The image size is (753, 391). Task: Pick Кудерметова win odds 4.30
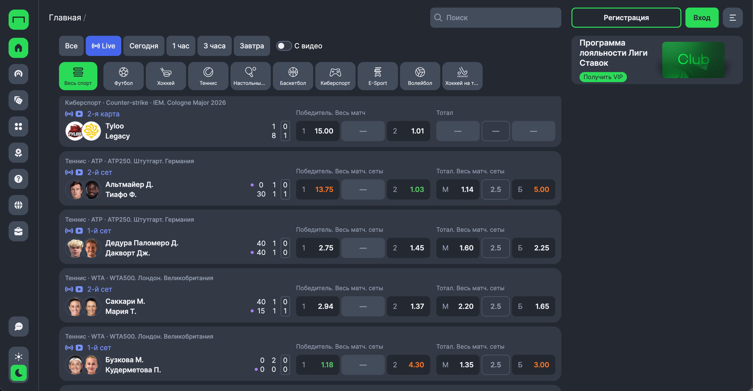(408, 365)
